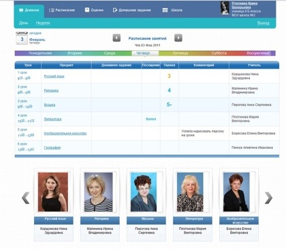The image size is (286, 249).
Task: Open the Изобразительное искусство subject link
Action: 65,133
